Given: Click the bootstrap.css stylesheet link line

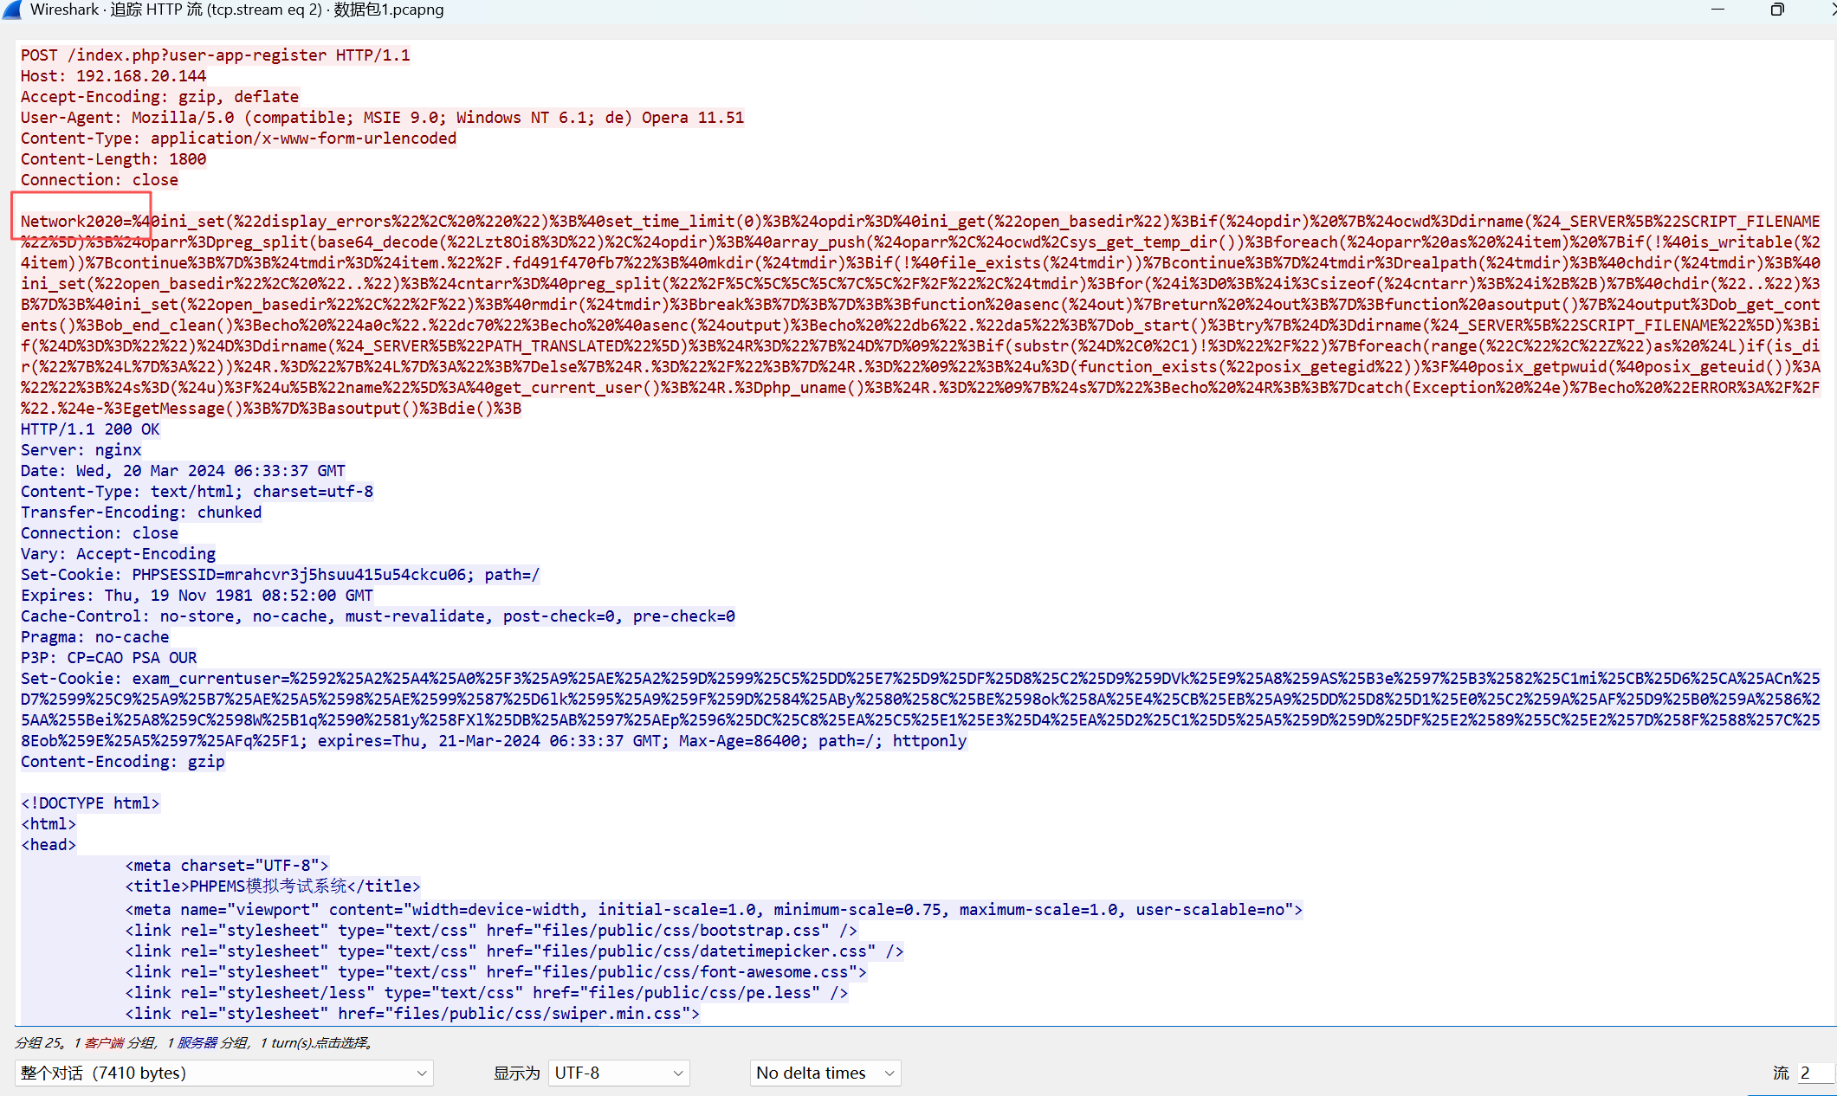Looking at the screenshot, I should (491, 931).
